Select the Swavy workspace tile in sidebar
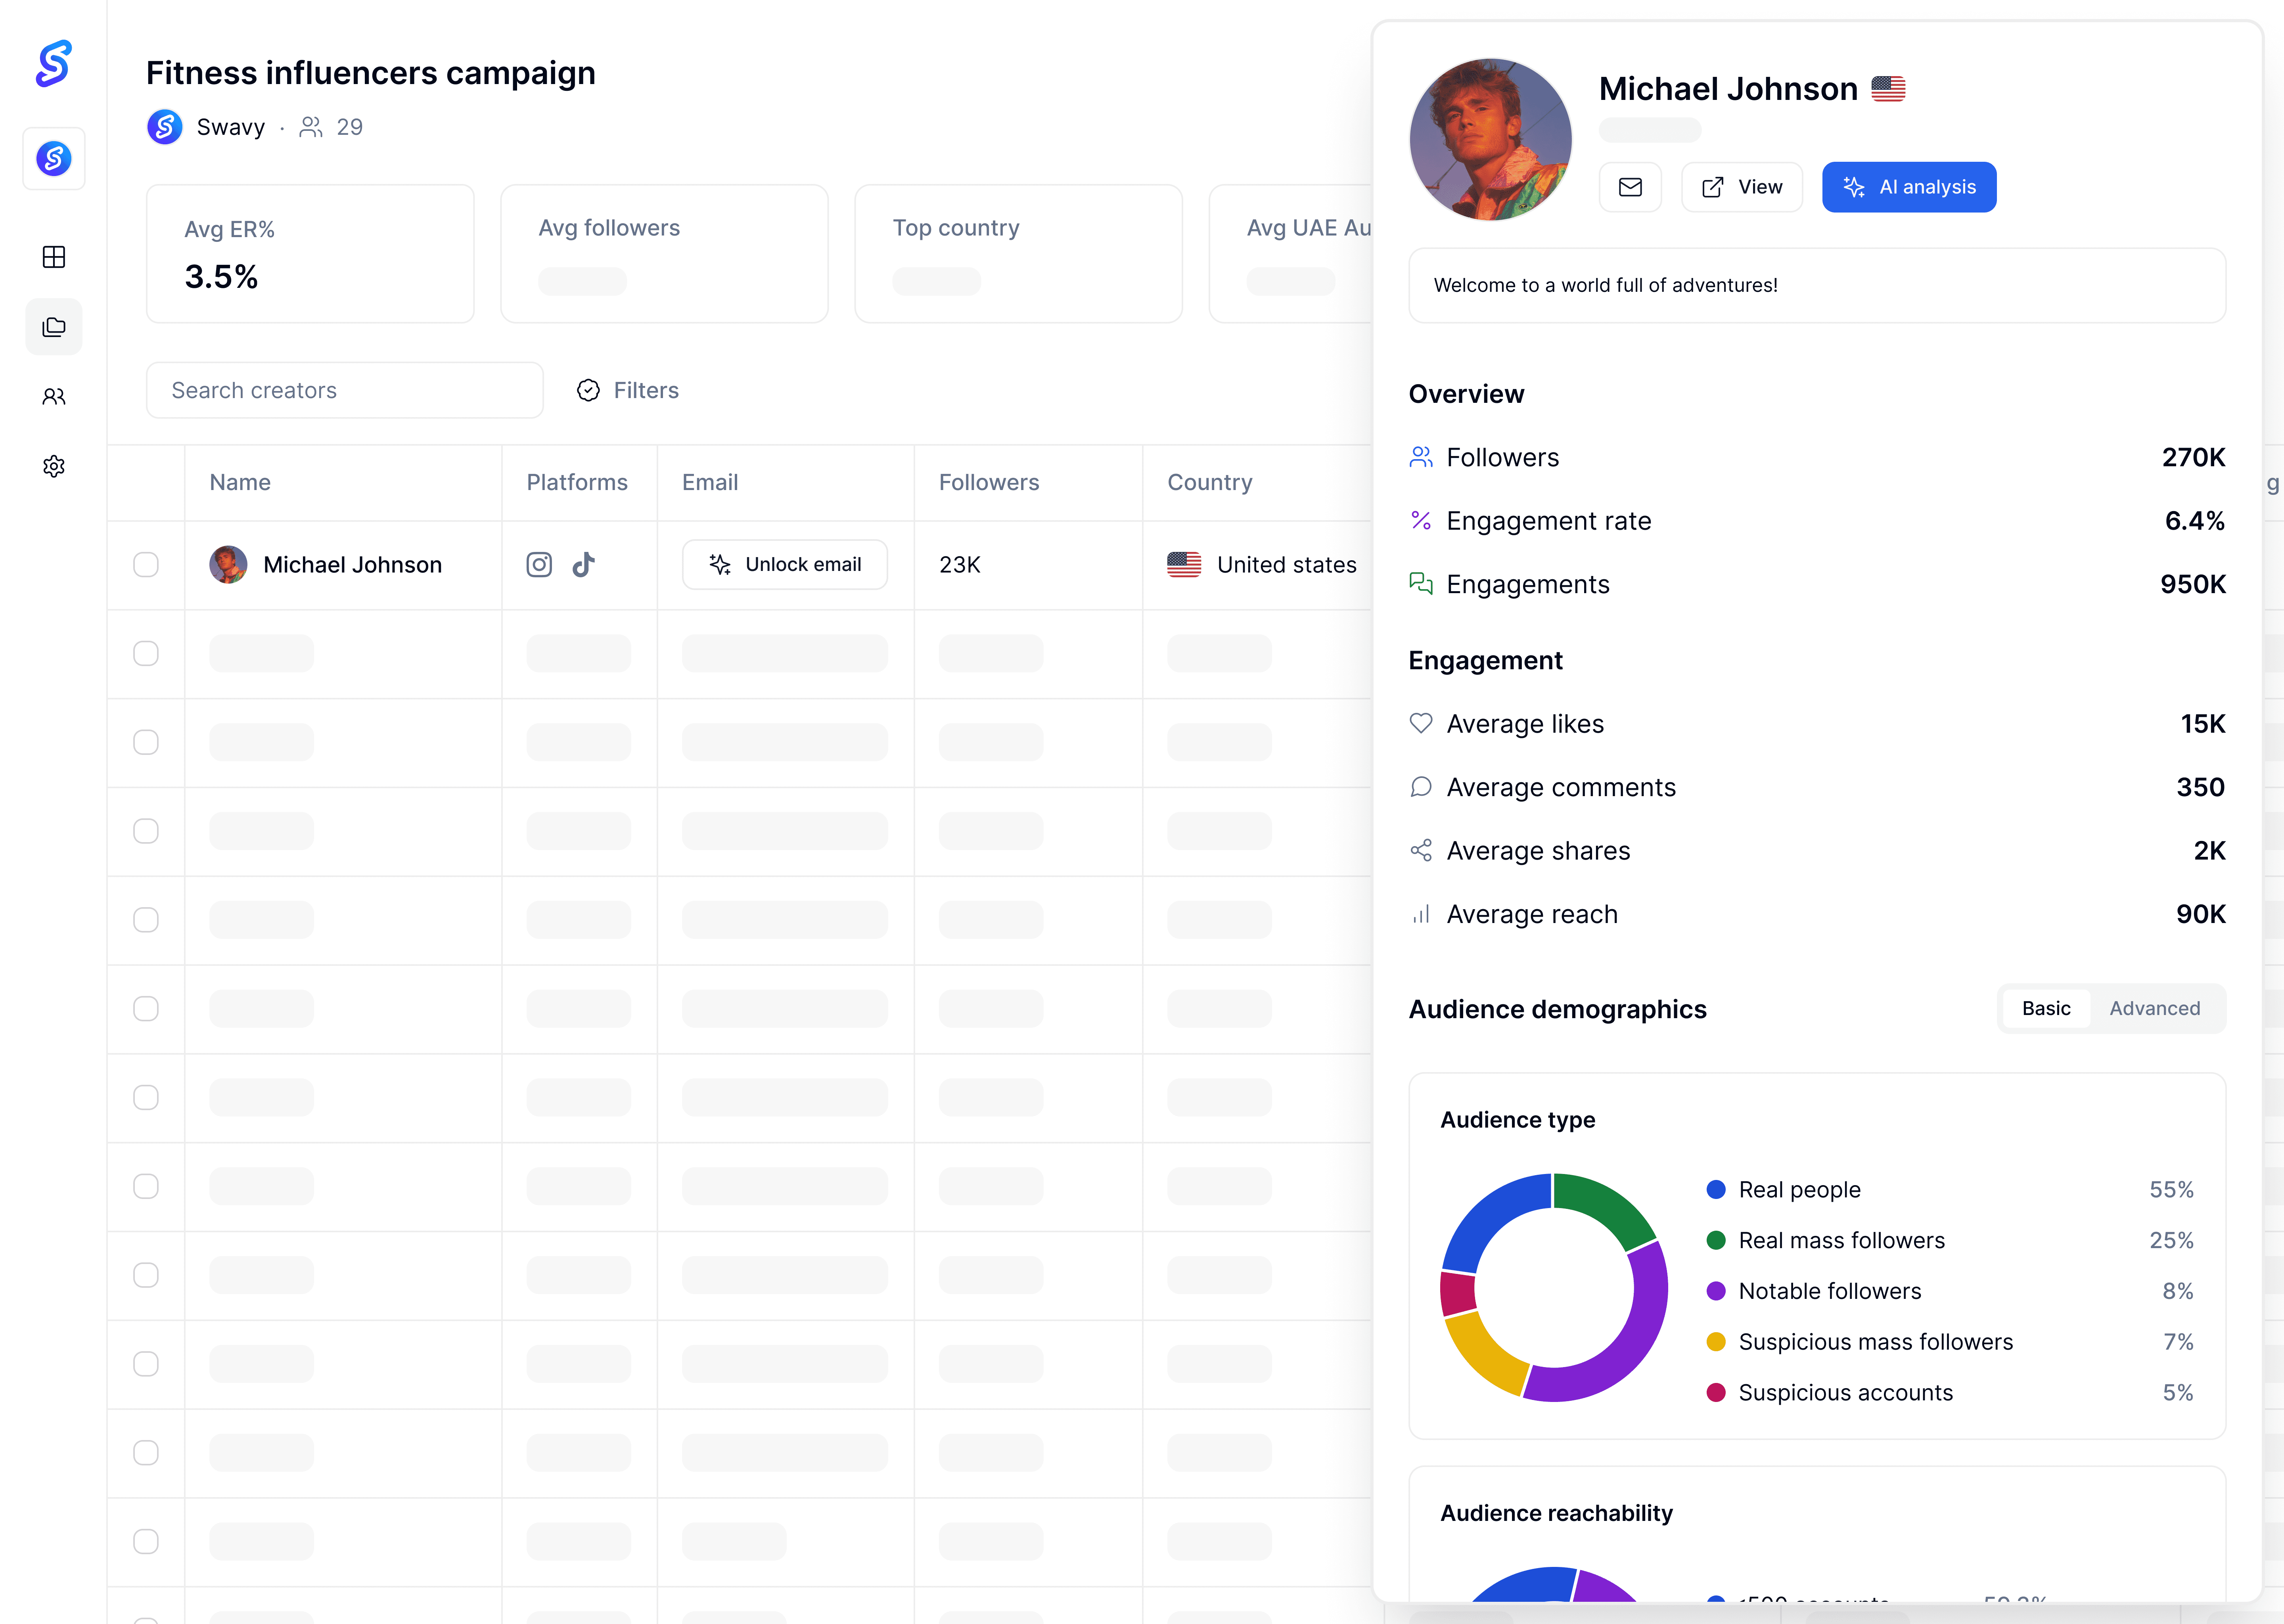The height and width of the screenshot is (1624, 2284). (x=54, y=158)
